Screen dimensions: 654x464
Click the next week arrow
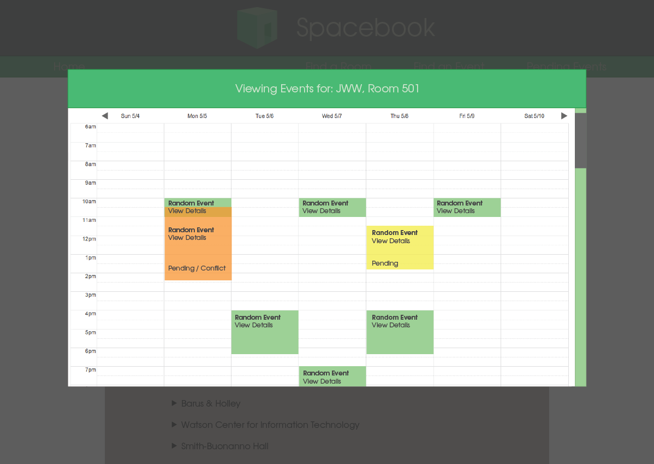564,116
